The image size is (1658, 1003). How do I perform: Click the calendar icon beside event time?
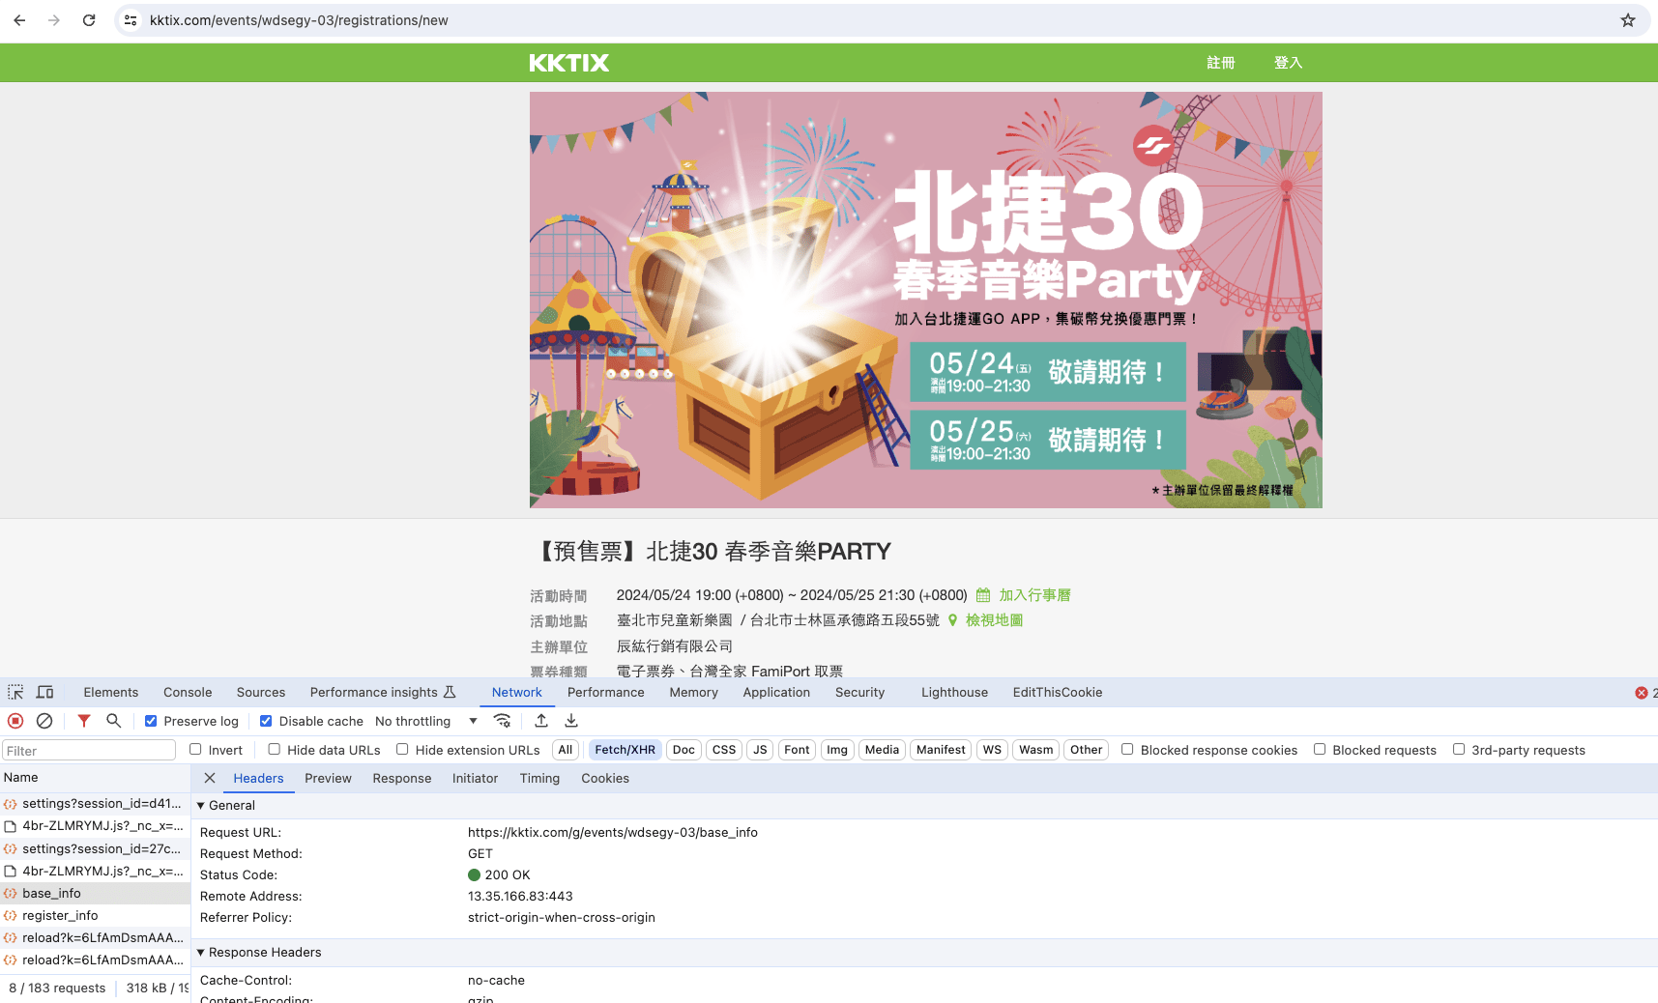[983, 595]
